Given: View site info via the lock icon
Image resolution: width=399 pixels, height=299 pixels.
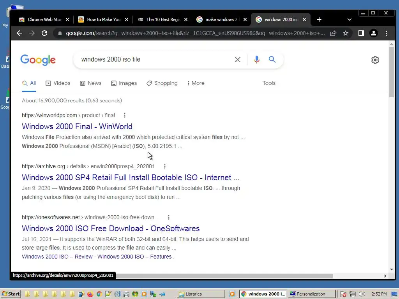Looking at the screenshot, I should [60, 33].
